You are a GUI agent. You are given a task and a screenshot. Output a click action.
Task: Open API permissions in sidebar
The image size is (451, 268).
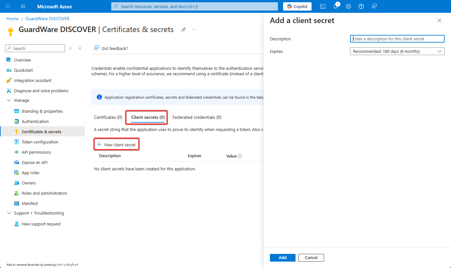(36, 152)
